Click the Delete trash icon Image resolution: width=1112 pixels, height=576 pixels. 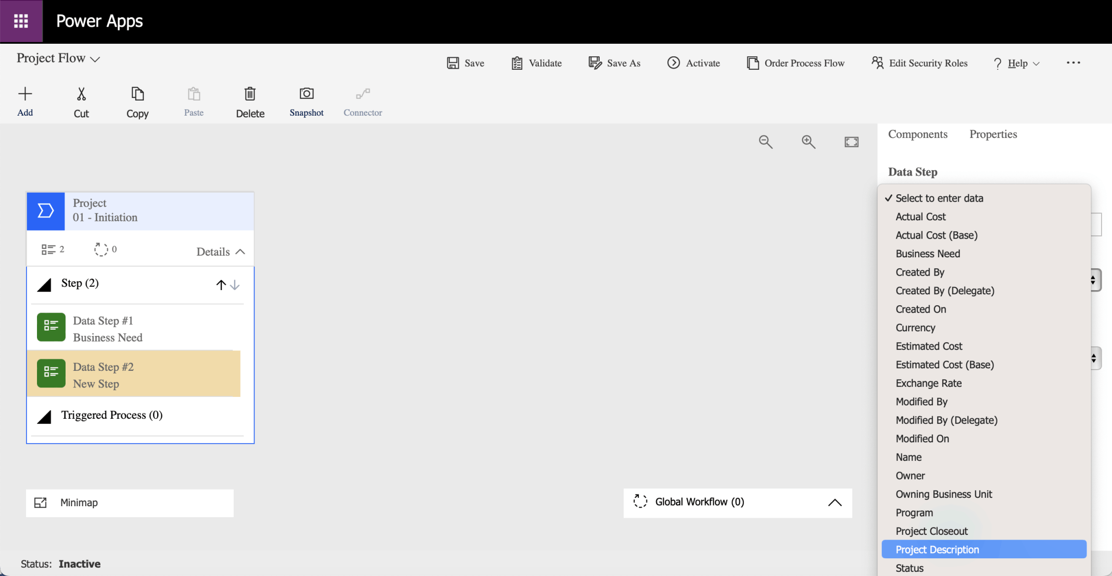pyautogui.click(x=250, y=94)
